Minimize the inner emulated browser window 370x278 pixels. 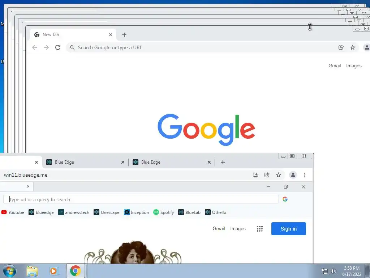268,187
